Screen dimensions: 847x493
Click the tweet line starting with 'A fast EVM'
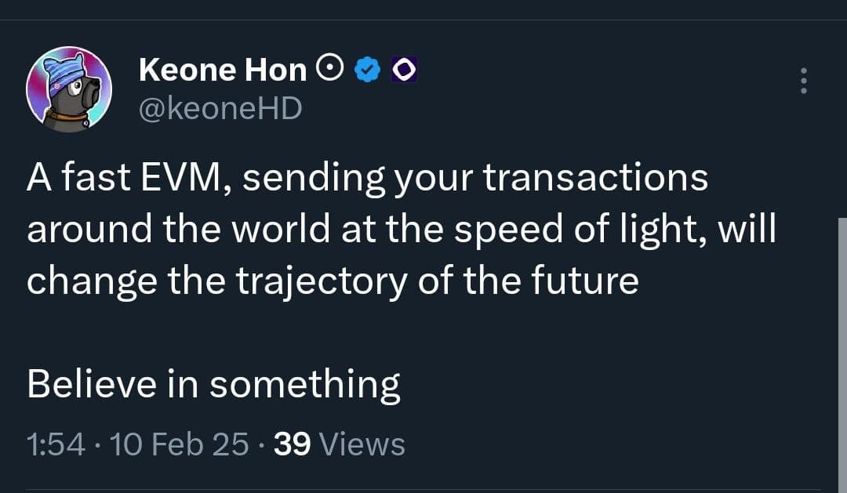367,179
